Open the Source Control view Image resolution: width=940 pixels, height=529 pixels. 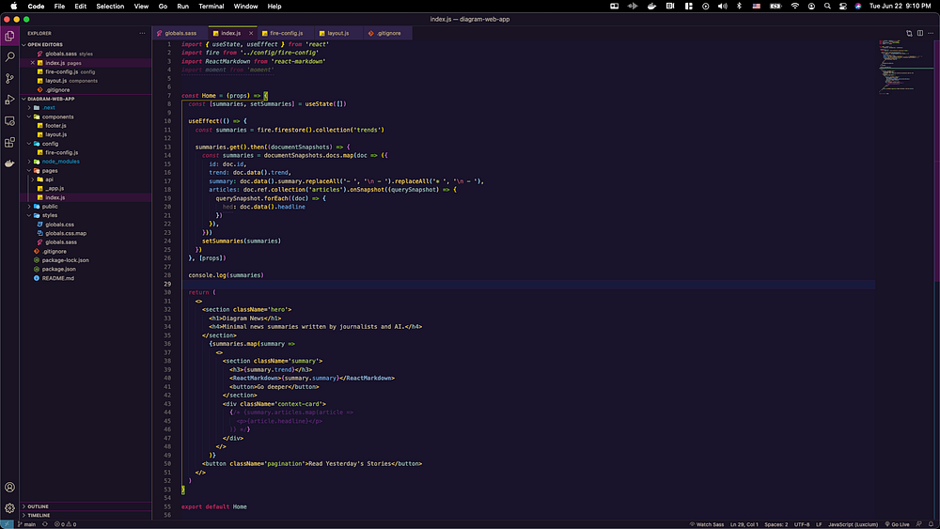coord(10,79)
